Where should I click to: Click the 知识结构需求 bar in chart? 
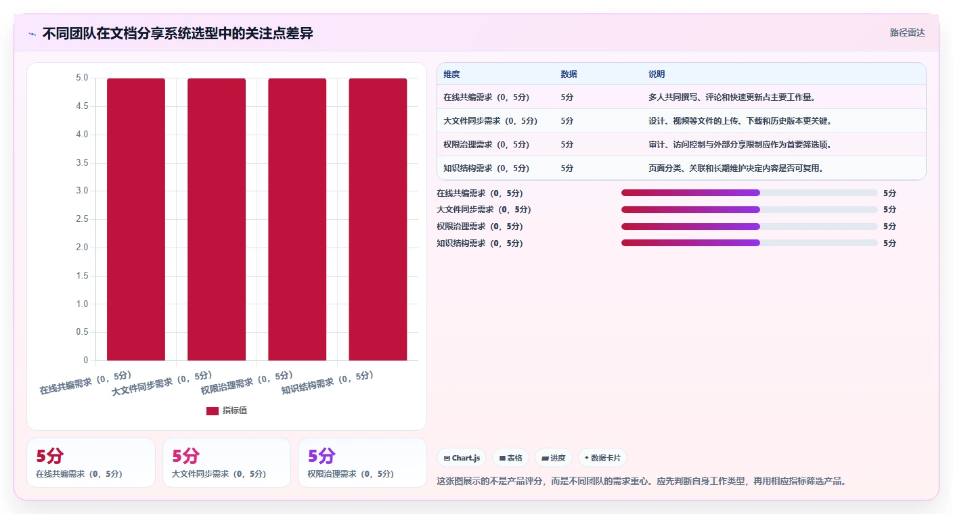[x=378, y=219]
